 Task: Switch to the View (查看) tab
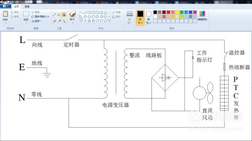(27, 7)
